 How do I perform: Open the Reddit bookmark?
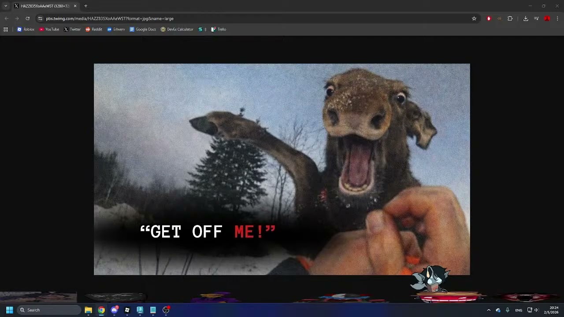point(94,29)
